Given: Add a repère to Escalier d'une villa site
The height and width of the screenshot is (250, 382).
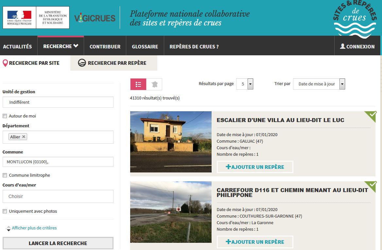Looking at the screenshot, I should coord(255,167).
